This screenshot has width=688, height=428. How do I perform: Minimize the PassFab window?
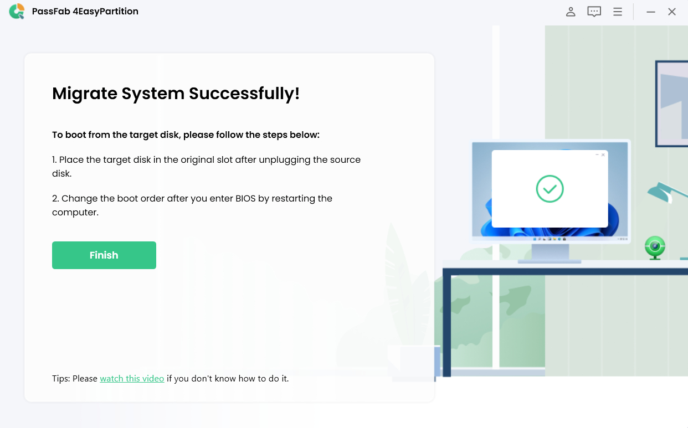pyautogui.click(x=650, y=11)
